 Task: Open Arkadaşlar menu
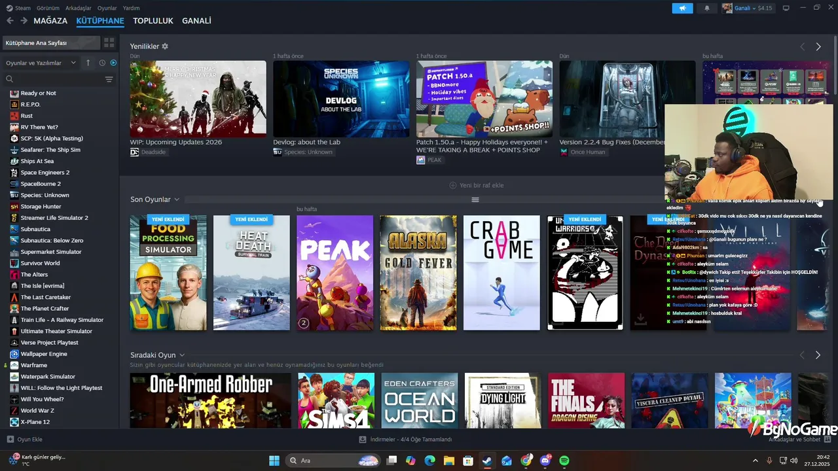click(79, 8)
